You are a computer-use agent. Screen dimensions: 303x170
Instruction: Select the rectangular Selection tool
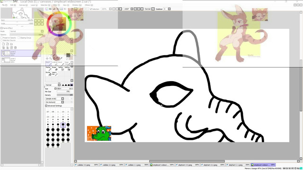[47, 55]
